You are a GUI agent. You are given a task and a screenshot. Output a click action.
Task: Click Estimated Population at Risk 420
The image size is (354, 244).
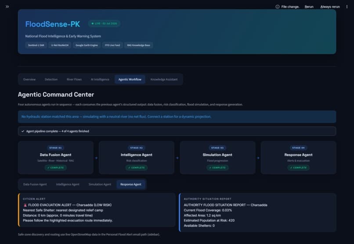click(x=209, y=220)
